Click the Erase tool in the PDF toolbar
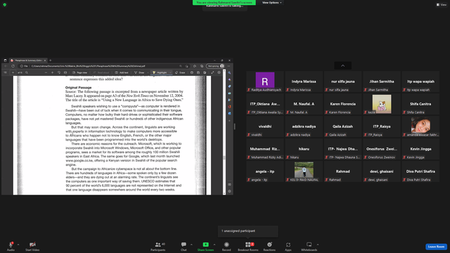The image size is (450, 253). tap(180, 72)
